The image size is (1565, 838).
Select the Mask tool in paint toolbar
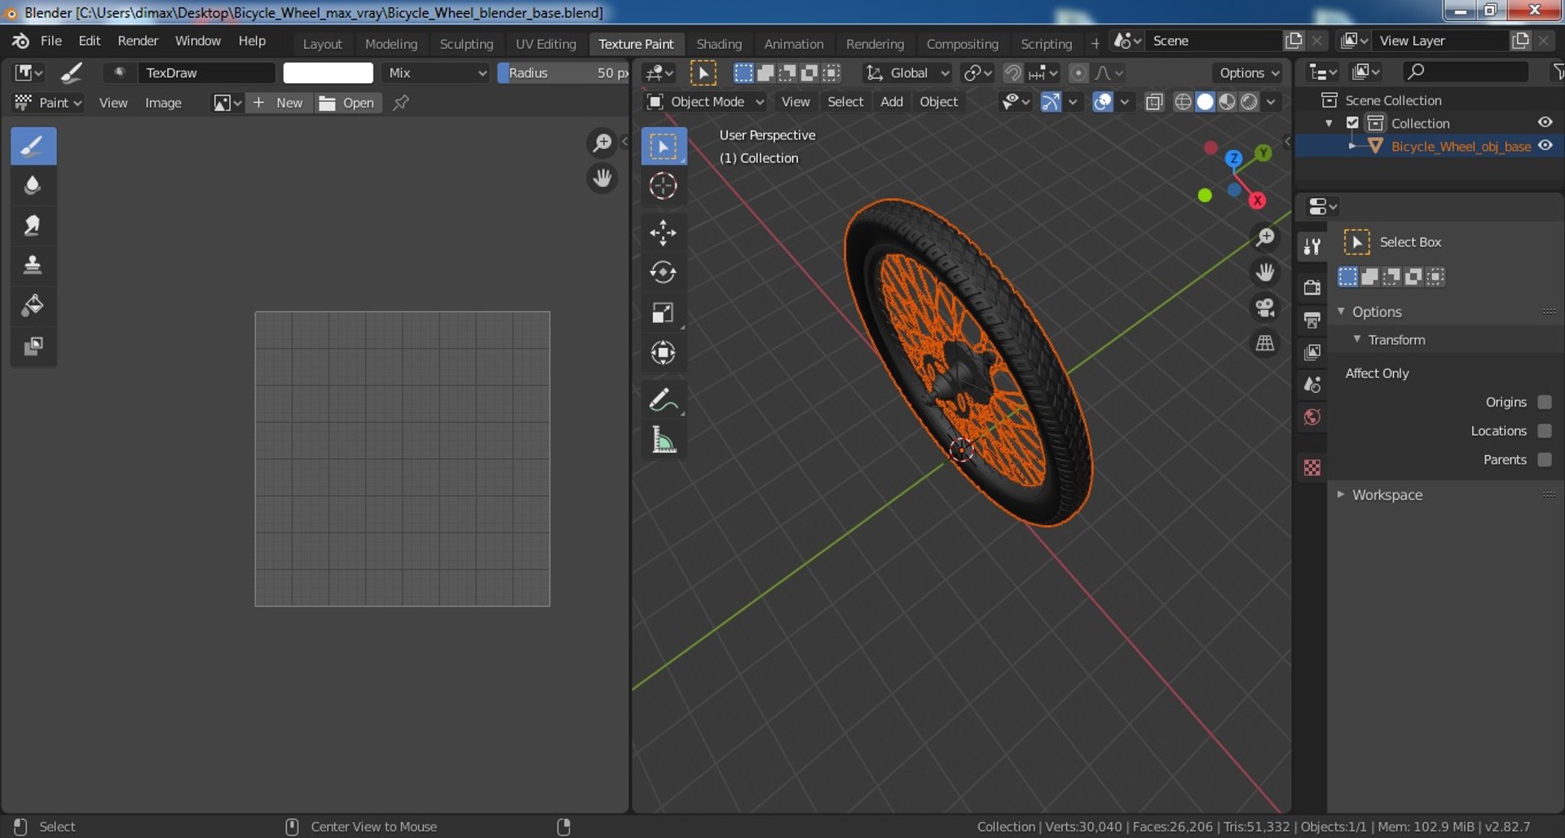tap(33, 346)
